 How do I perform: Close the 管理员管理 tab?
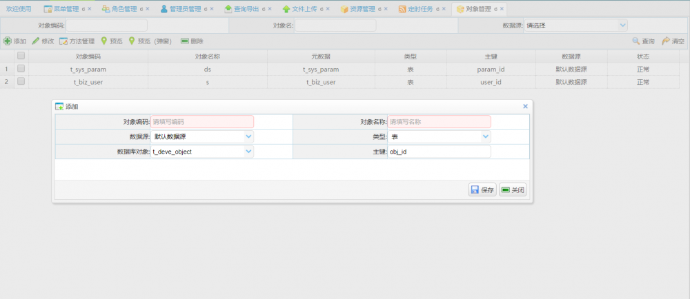tap(212, 9)
